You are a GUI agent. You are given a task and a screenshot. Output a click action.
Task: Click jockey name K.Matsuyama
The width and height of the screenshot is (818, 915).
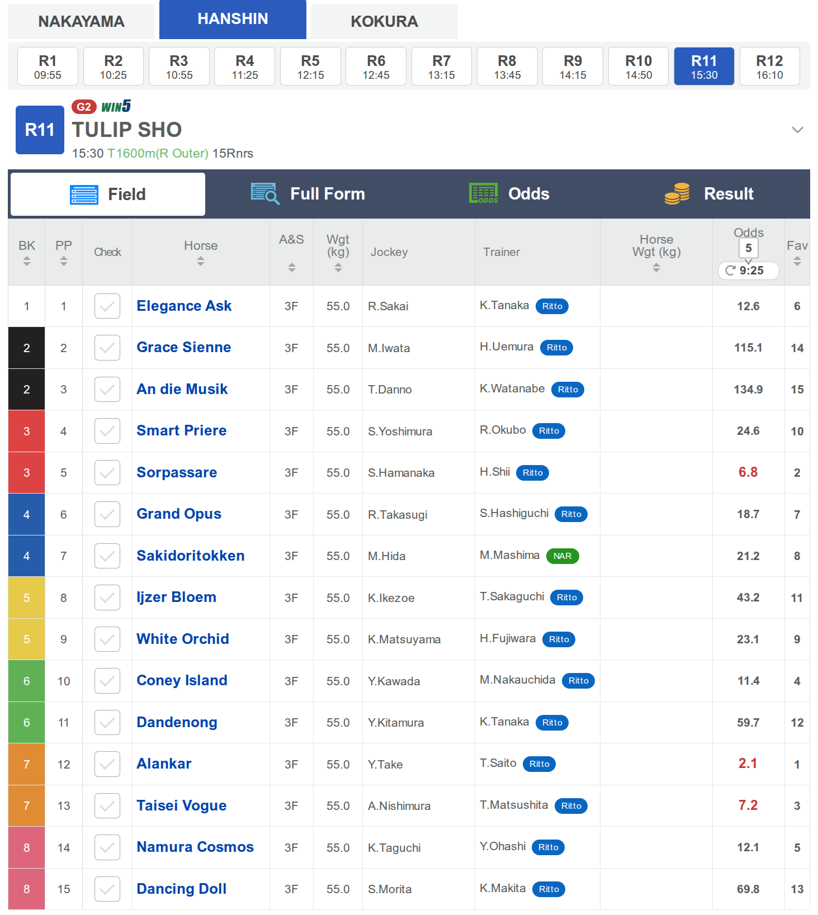point(404,639)
